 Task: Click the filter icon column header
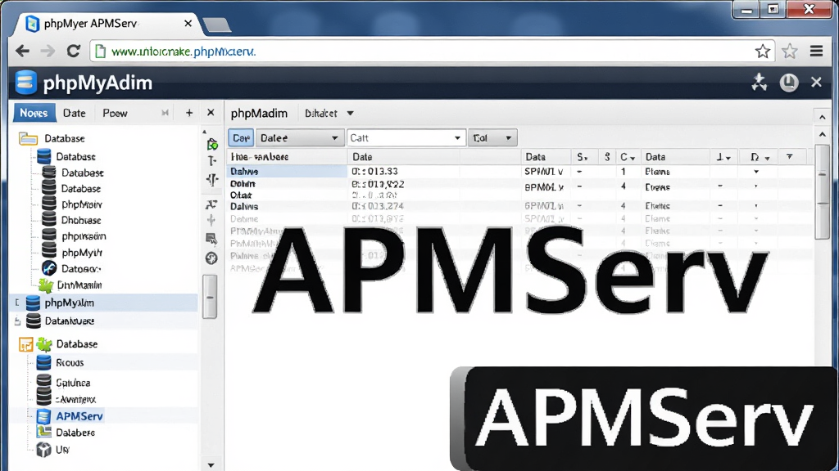(x=789, y=156)
